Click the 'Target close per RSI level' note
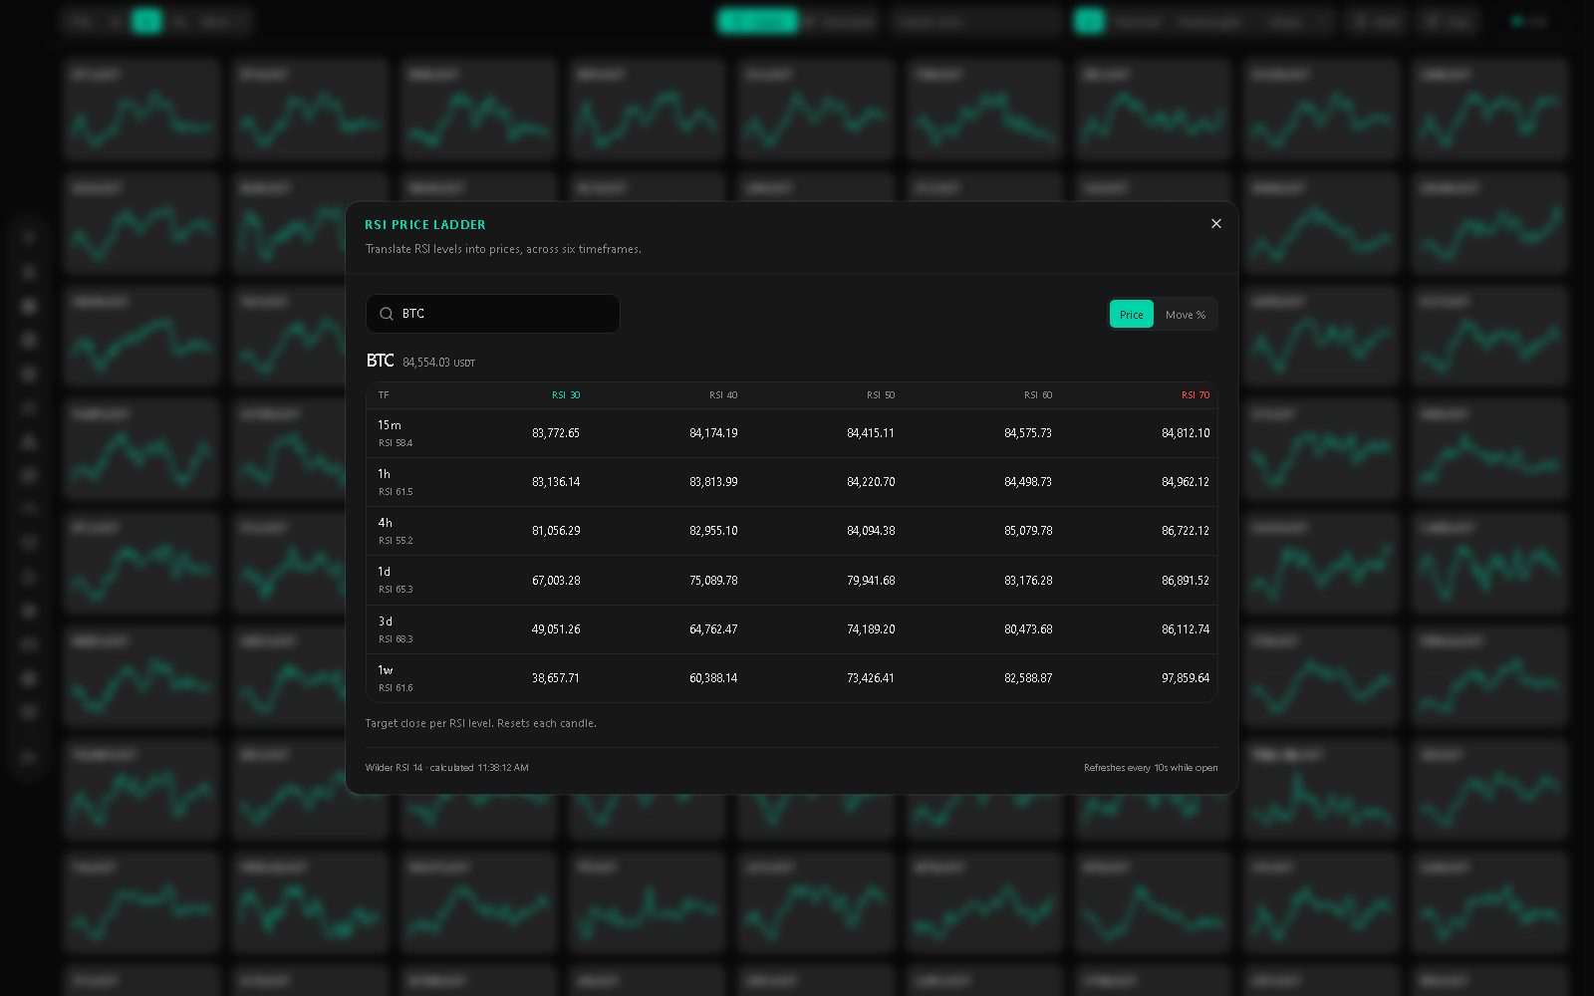The height and width of the screenshot is (996, 1594). (x=480, y=723)
